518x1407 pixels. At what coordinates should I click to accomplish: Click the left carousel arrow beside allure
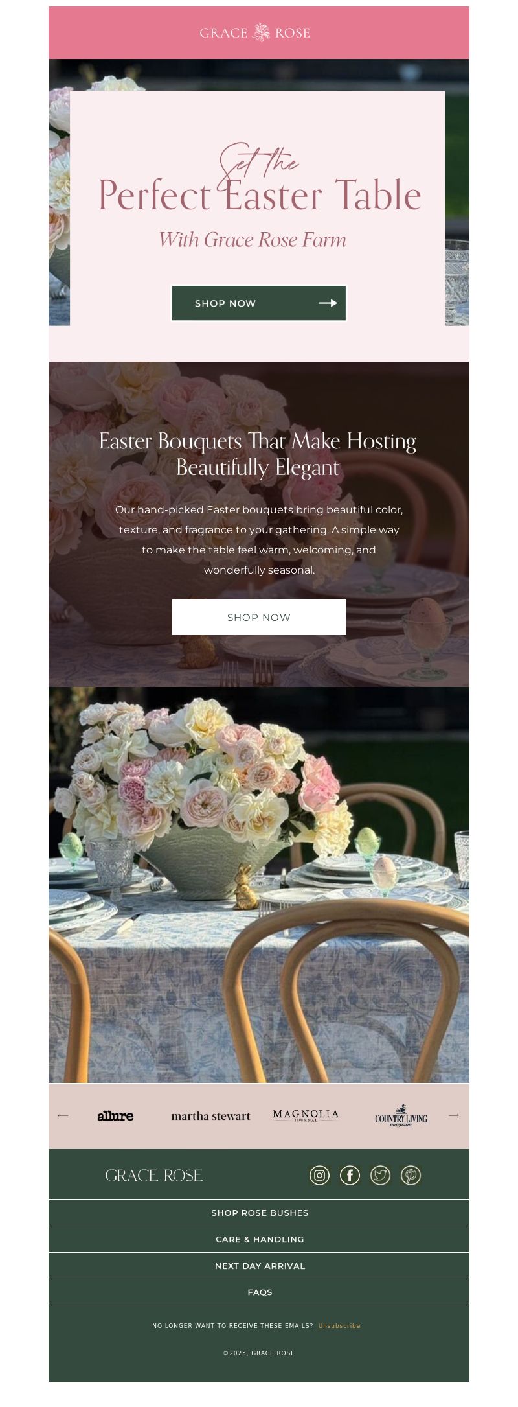pyautogui.click(x=63, y=1115)
